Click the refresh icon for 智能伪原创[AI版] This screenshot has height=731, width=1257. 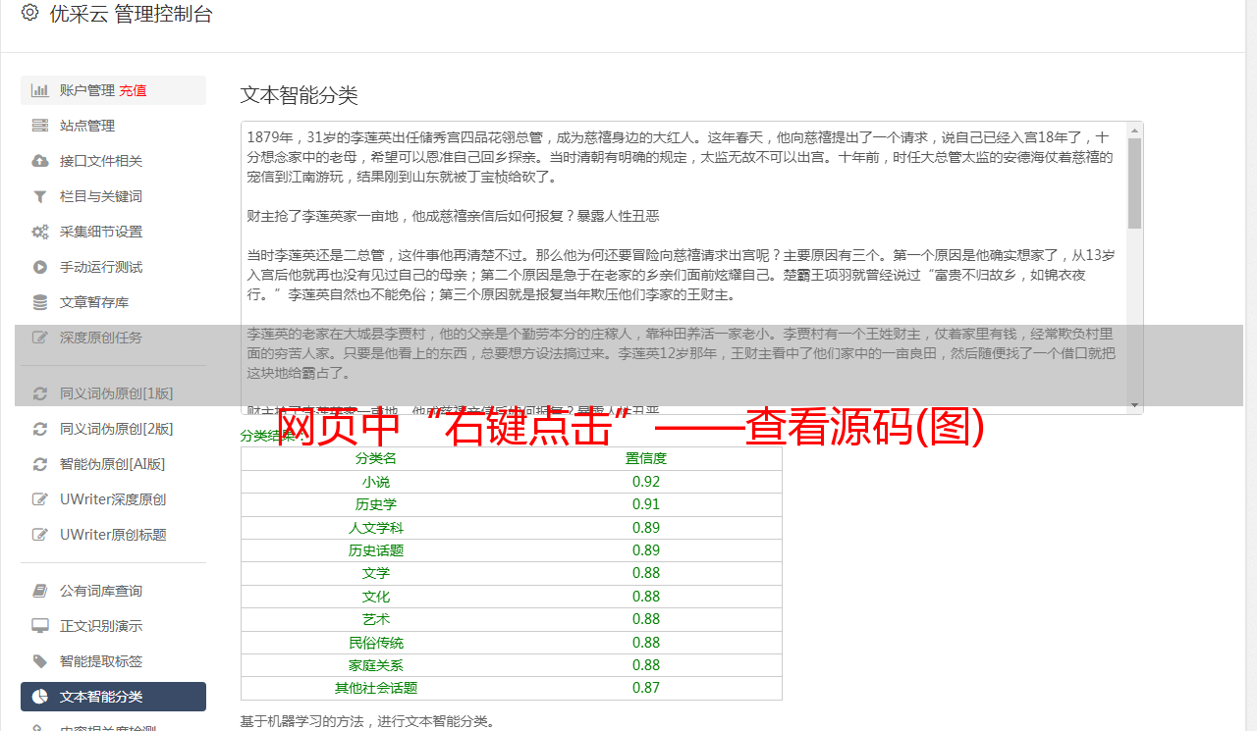pyautogui.click(x=40, y=464)
